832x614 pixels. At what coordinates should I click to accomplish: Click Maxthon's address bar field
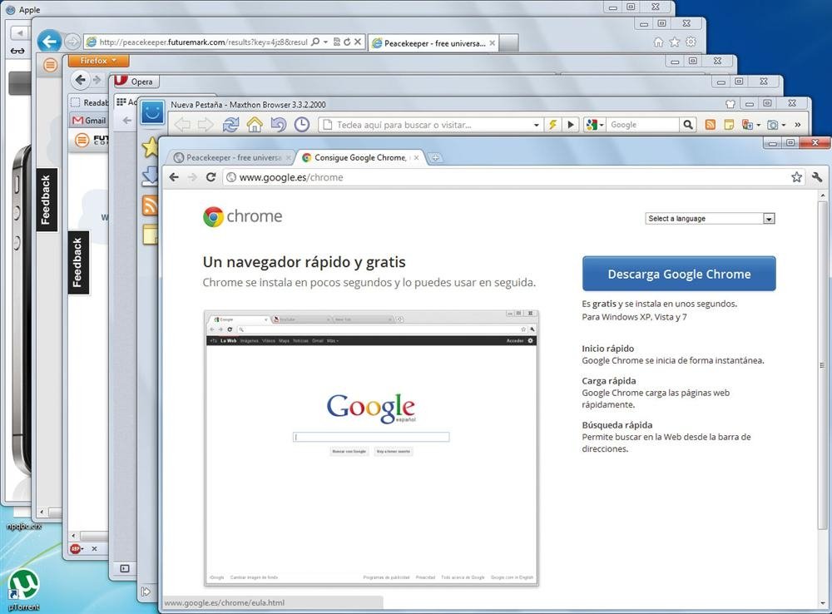pos(430,125)
